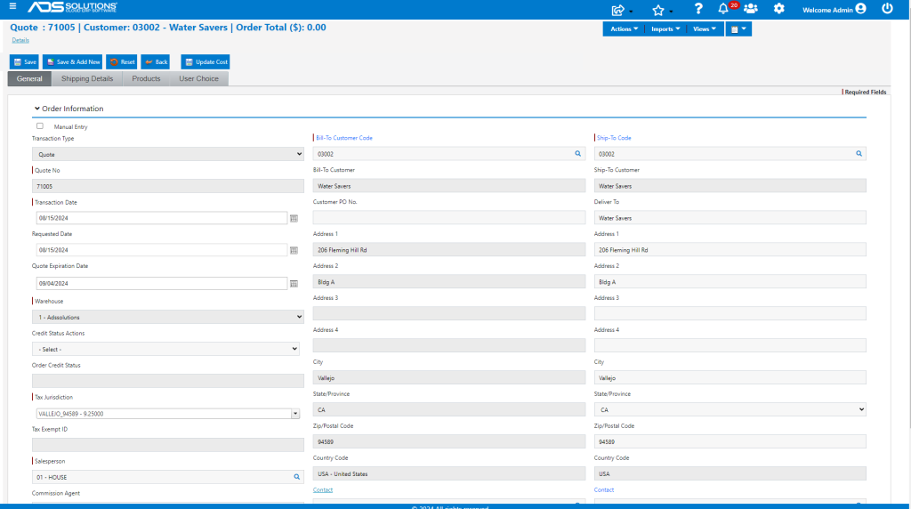Click the Reset button

click(121, 61)
